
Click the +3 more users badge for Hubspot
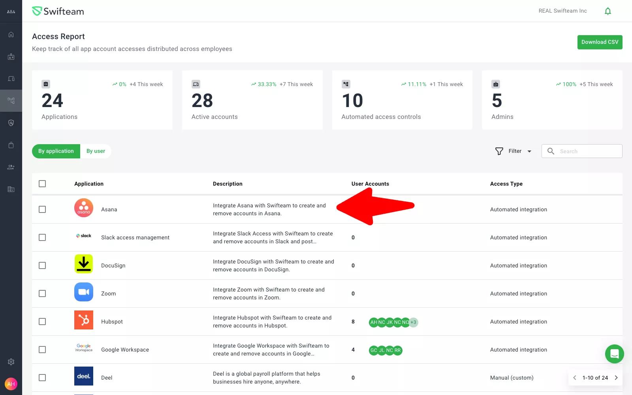point(413,322)
